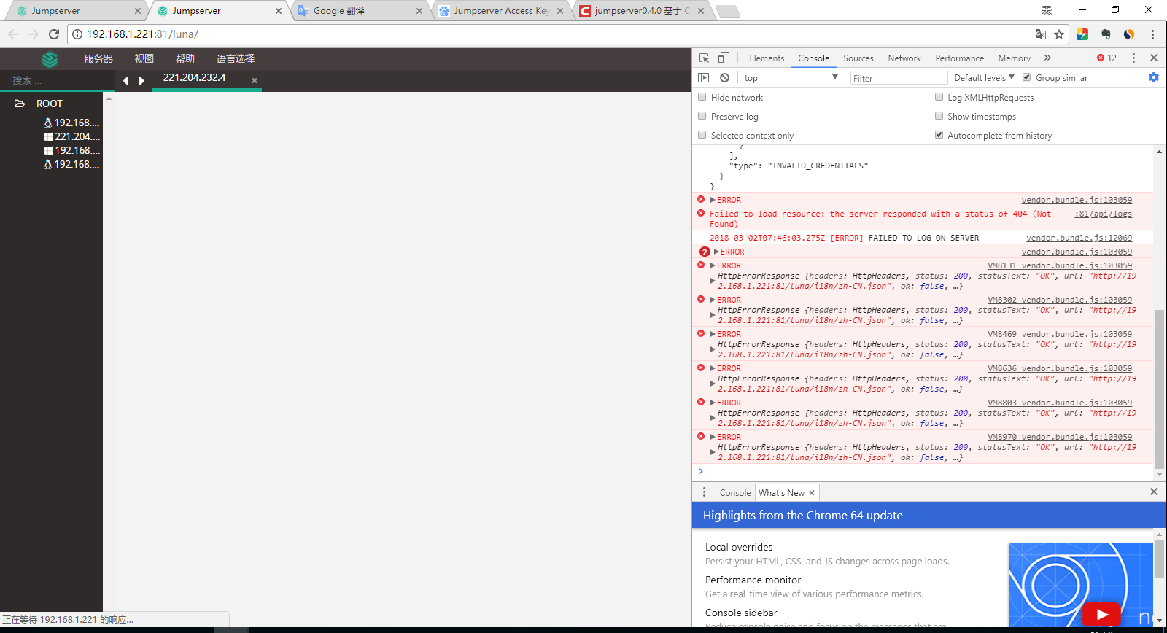Reload the page
This screenshot has height=633, width=1167.
pos(54,34)
